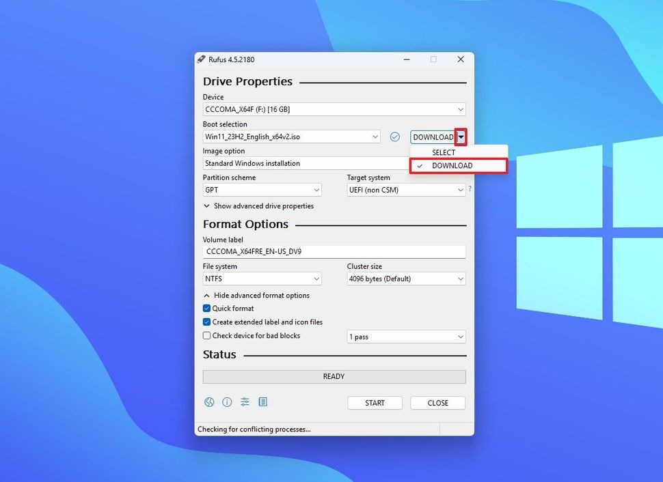View the log with the log icon
This screenshot has width=663, height=482.
pos(262,401)
